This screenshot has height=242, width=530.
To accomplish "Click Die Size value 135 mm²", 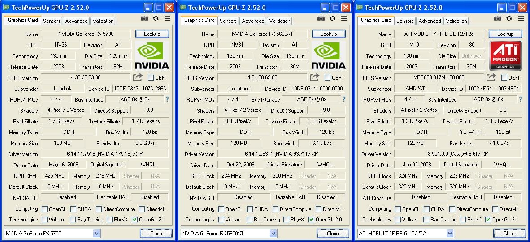I will point(295,56).
